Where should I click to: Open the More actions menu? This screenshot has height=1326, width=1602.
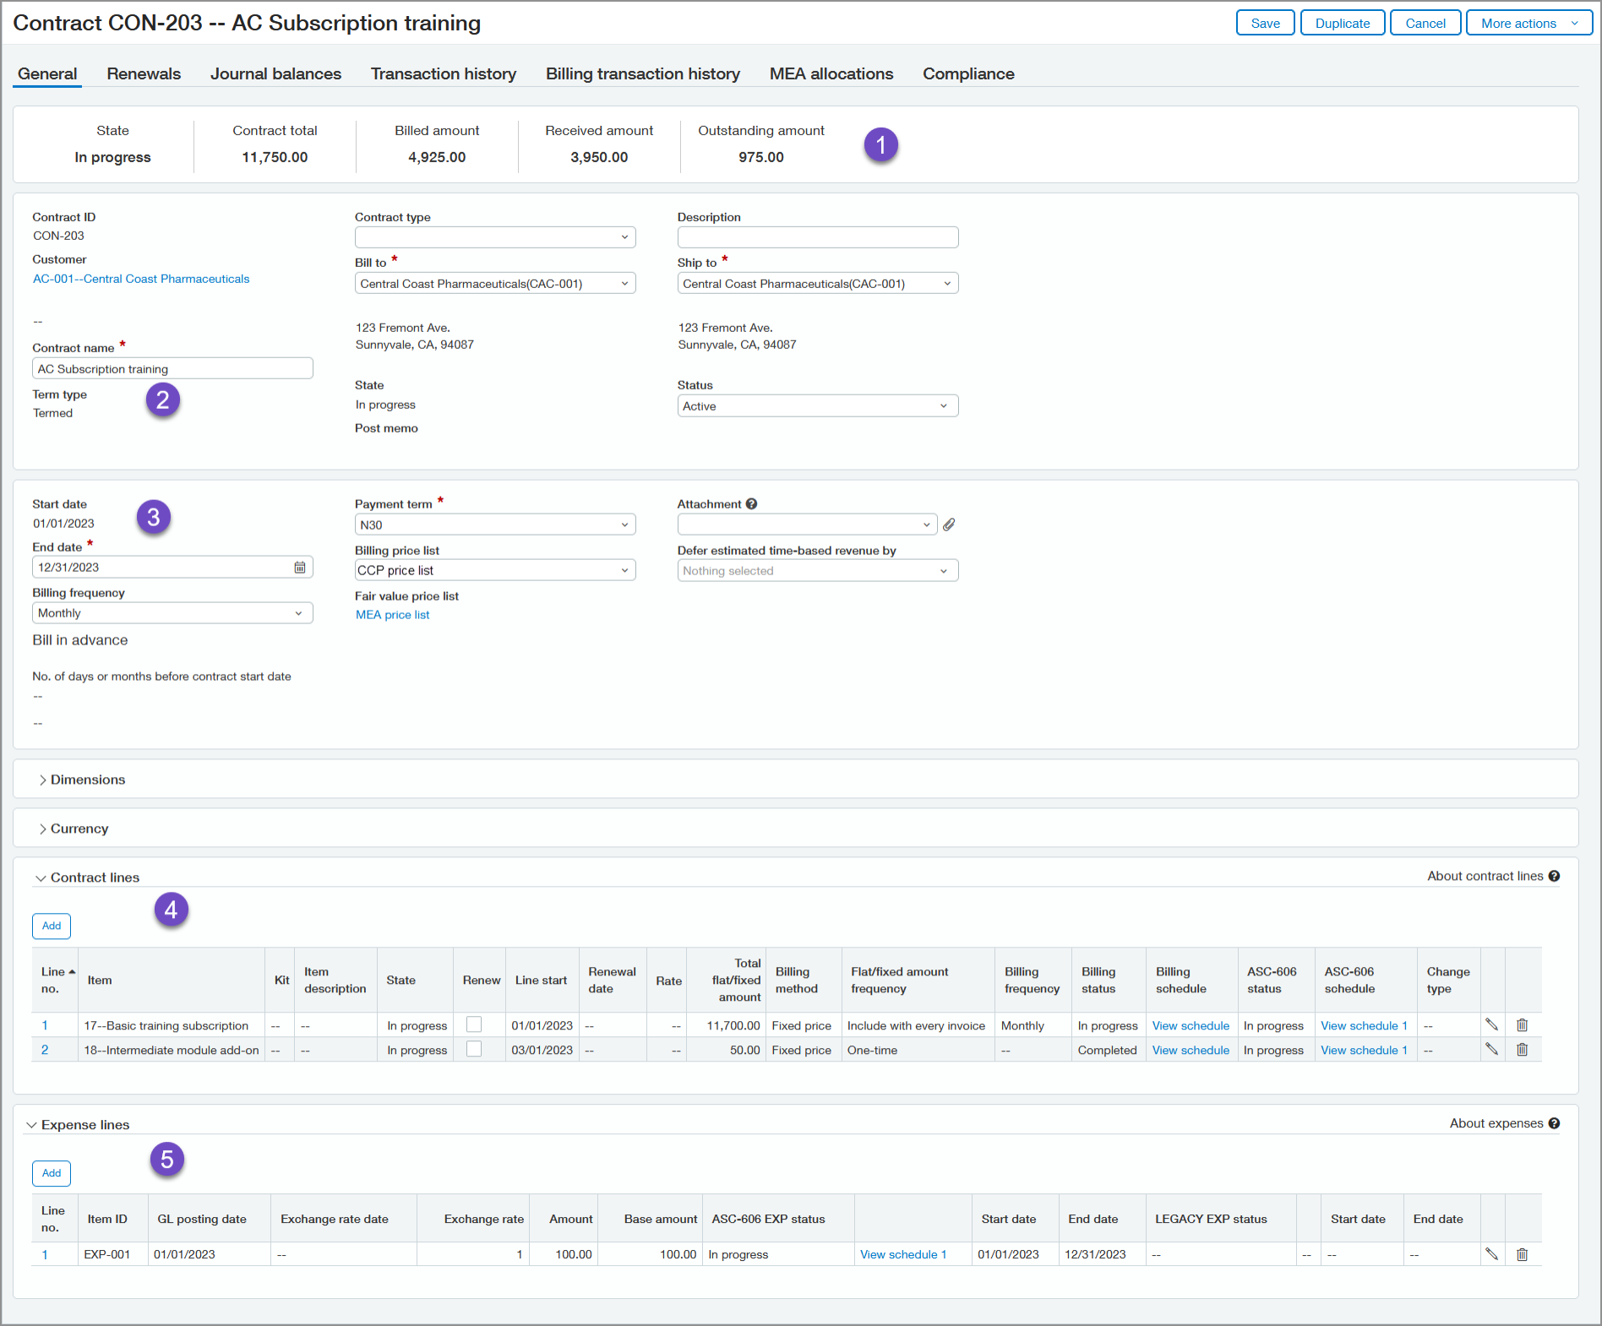tap(1528, 23)
